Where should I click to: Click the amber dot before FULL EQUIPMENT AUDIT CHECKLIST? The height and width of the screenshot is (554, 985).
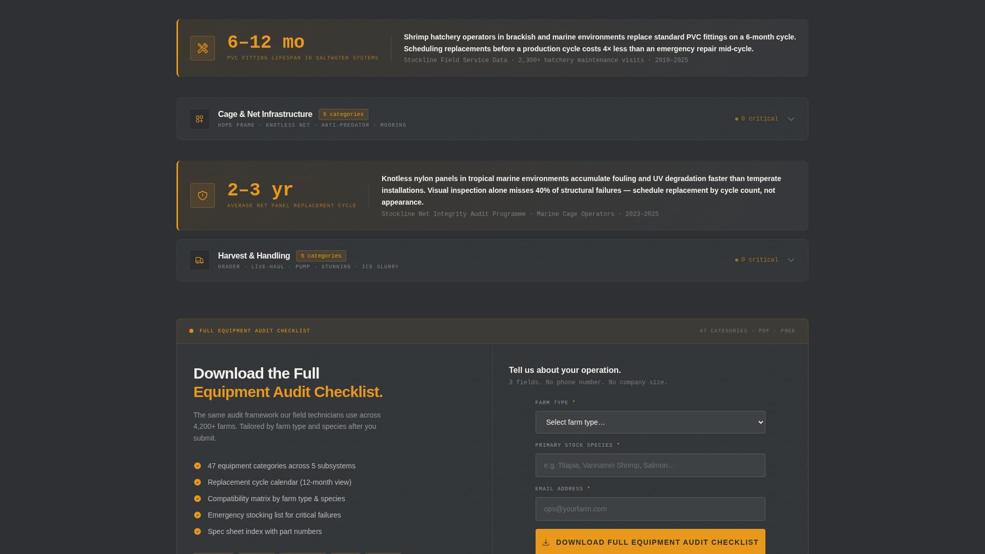(191, 331)
